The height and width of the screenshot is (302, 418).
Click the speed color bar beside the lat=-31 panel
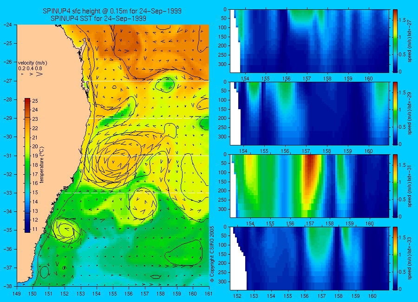click(395, 186)
